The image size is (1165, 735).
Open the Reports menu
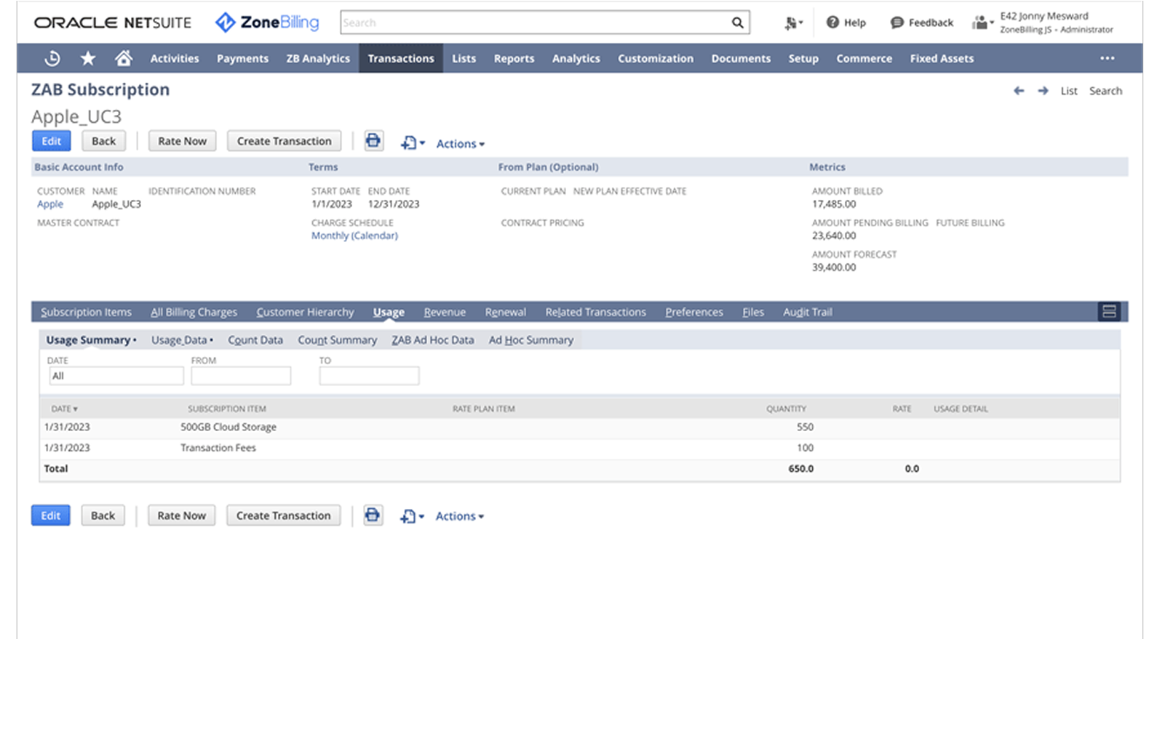click(514, 58)
